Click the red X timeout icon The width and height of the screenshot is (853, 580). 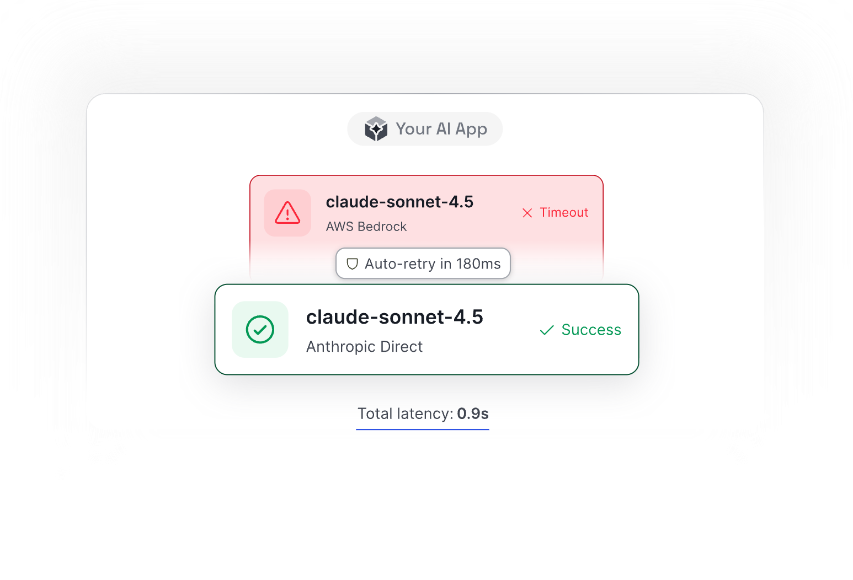tap(527, 213)
